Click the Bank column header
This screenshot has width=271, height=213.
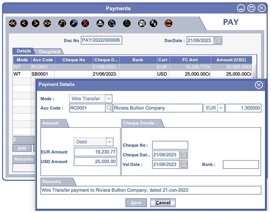[138, 60]
